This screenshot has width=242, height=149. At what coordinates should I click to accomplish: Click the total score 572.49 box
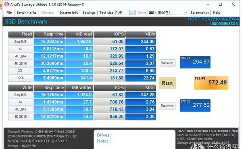(211, 83)
